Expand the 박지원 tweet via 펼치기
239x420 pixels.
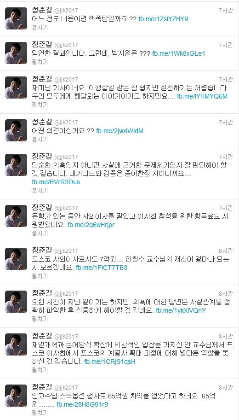(x=40, y=62)
